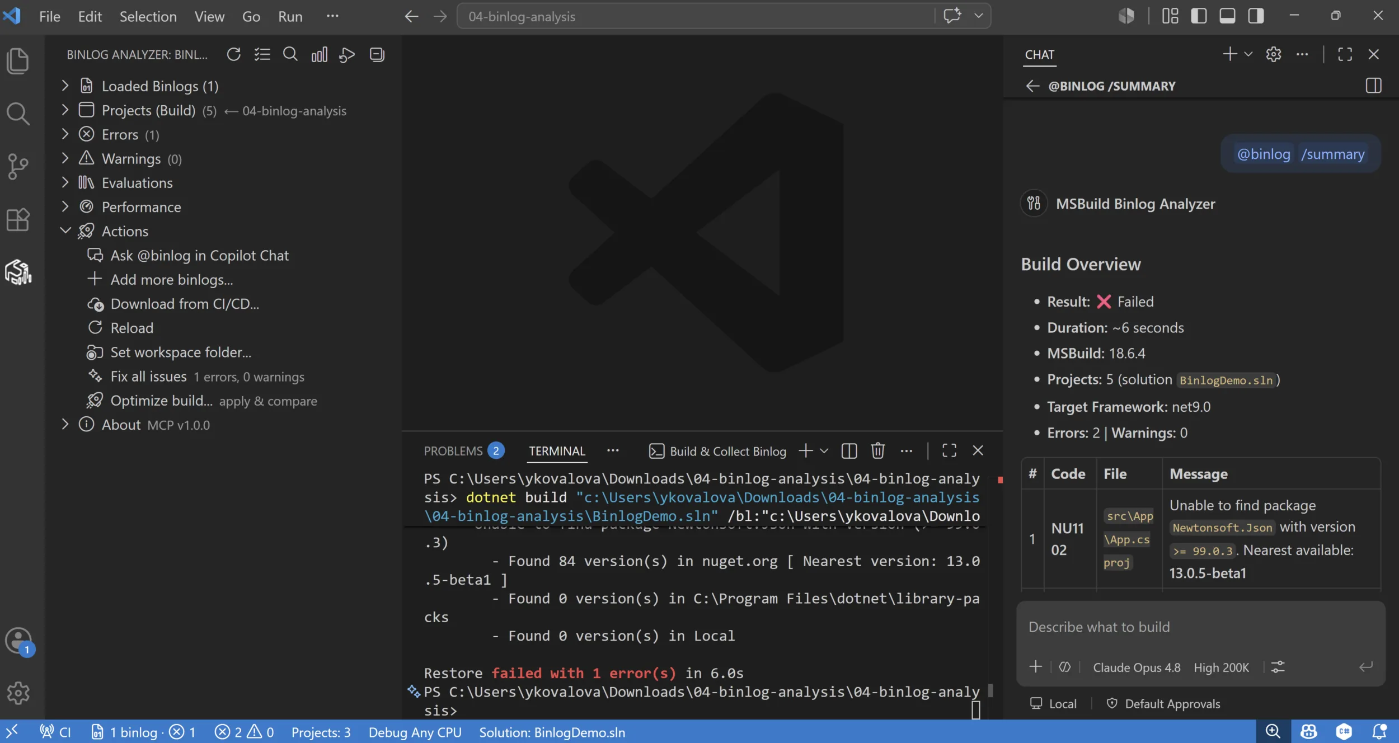Open notifications bell in status bar
This screenshot has width=1399, height=743.
point(1379,732)
